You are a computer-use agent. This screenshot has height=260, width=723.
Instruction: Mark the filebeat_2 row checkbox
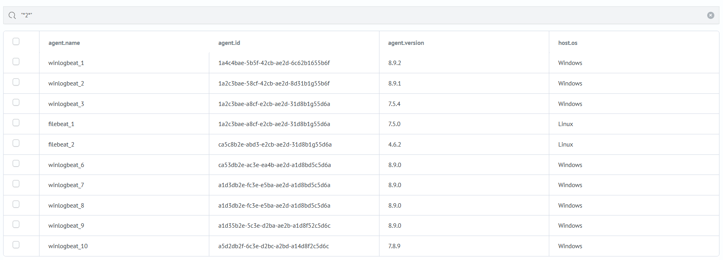coord(16,143)
